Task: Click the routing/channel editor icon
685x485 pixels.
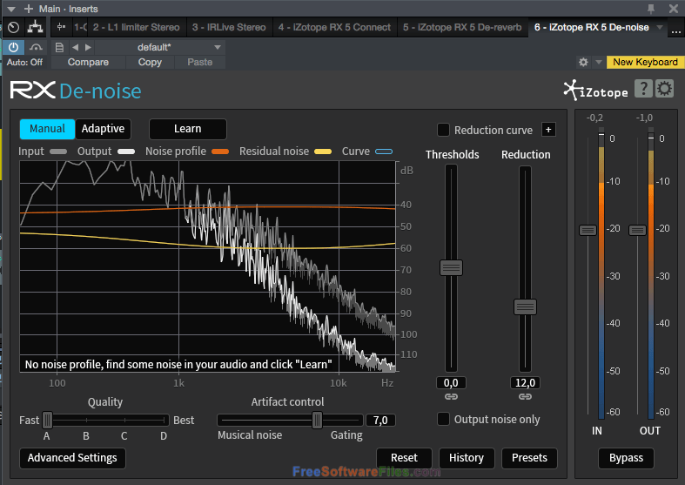Action: pyautogui.click(x=35, y=27)
